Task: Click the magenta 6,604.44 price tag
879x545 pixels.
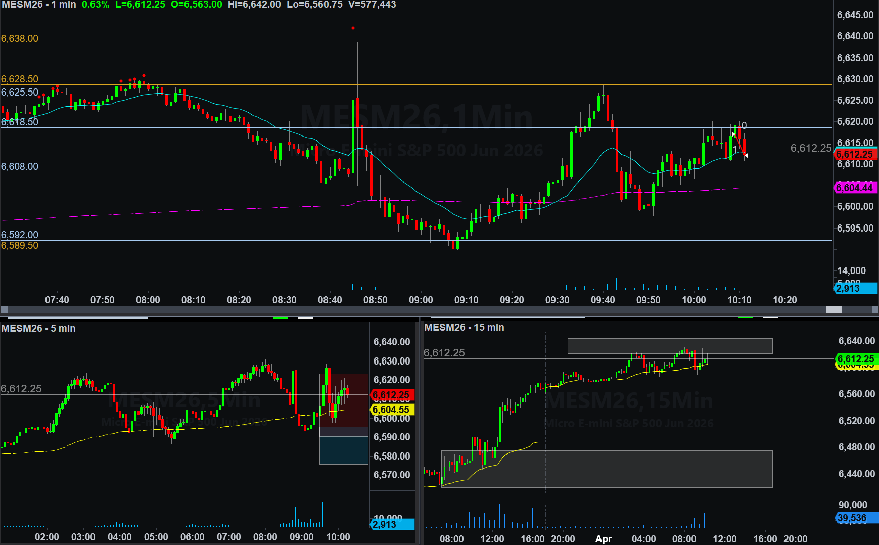Action: click(856, 188)
